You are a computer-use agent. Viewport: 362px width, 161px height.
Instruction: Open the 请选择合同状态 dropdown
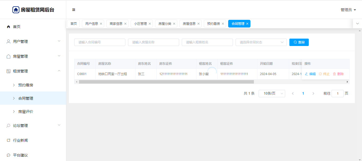point(261,42)
